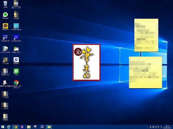Screen dimensions: 173x129
Task: Open the Norton 360 desktop shortcut
Action: tap(5, 61)
